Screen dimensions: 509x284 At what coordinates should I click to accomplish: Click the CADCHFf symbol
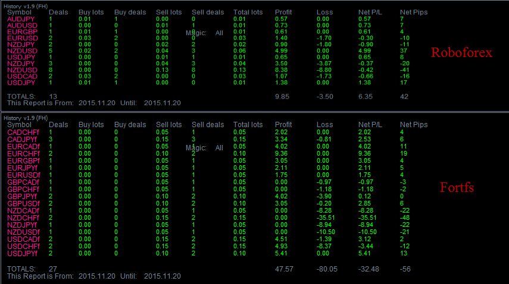23,132
